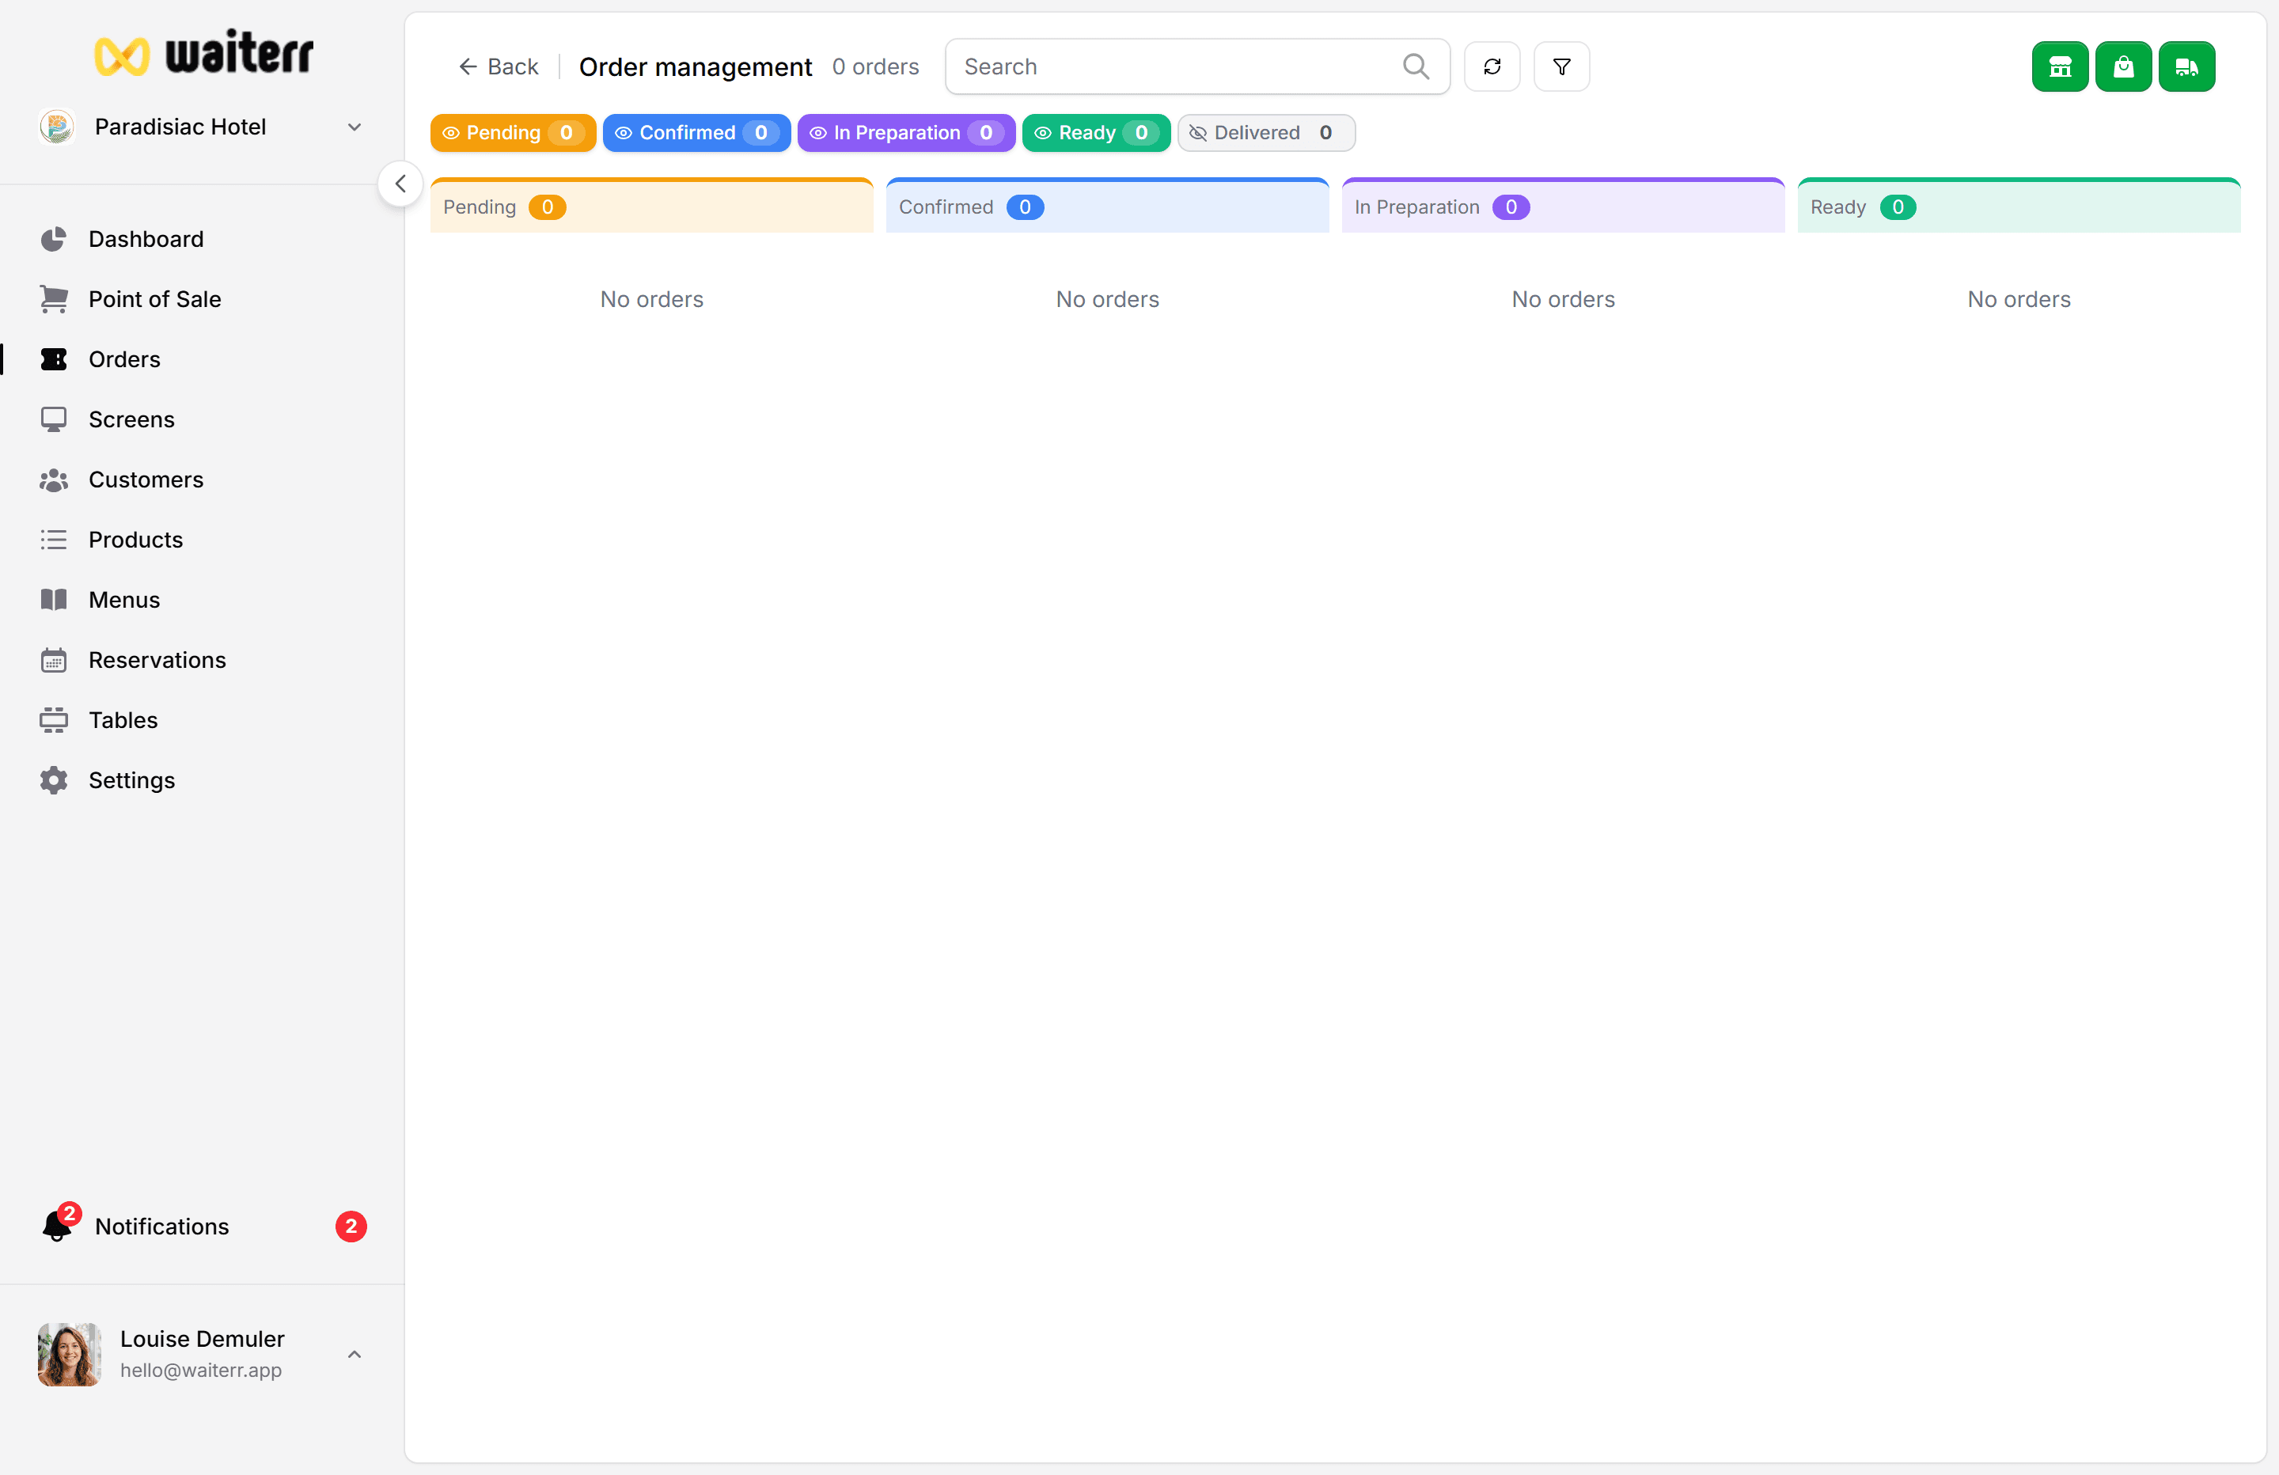Click the Reservations calendar icon

click(54, 660)
